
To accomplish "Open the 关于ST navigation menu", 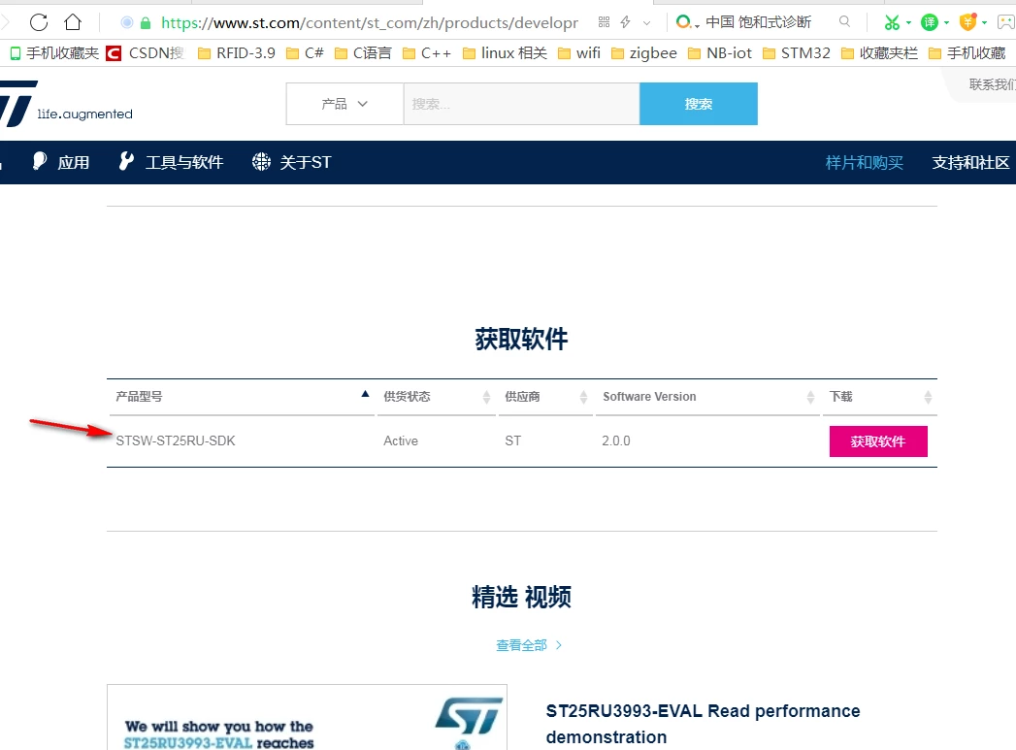I will (291, 162).
